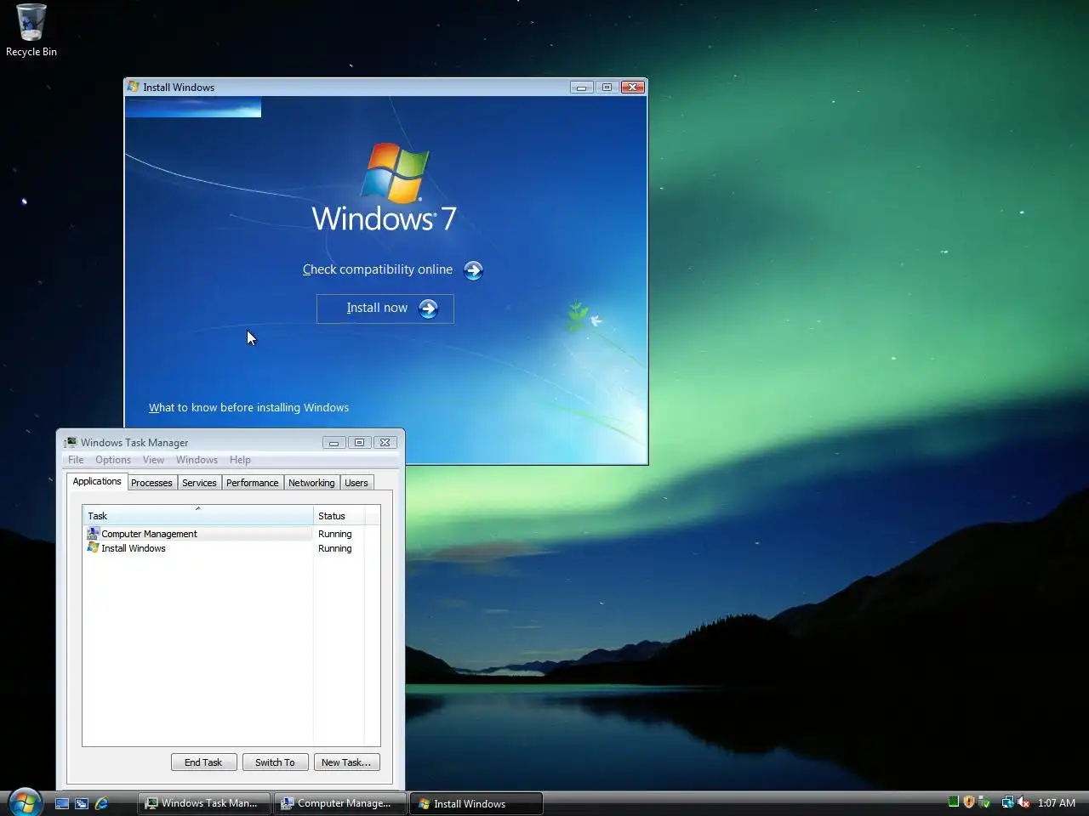This screenshot has height=816, width=1089.
Task: Sort by the Status column header
Action: (x=339, y=516)
